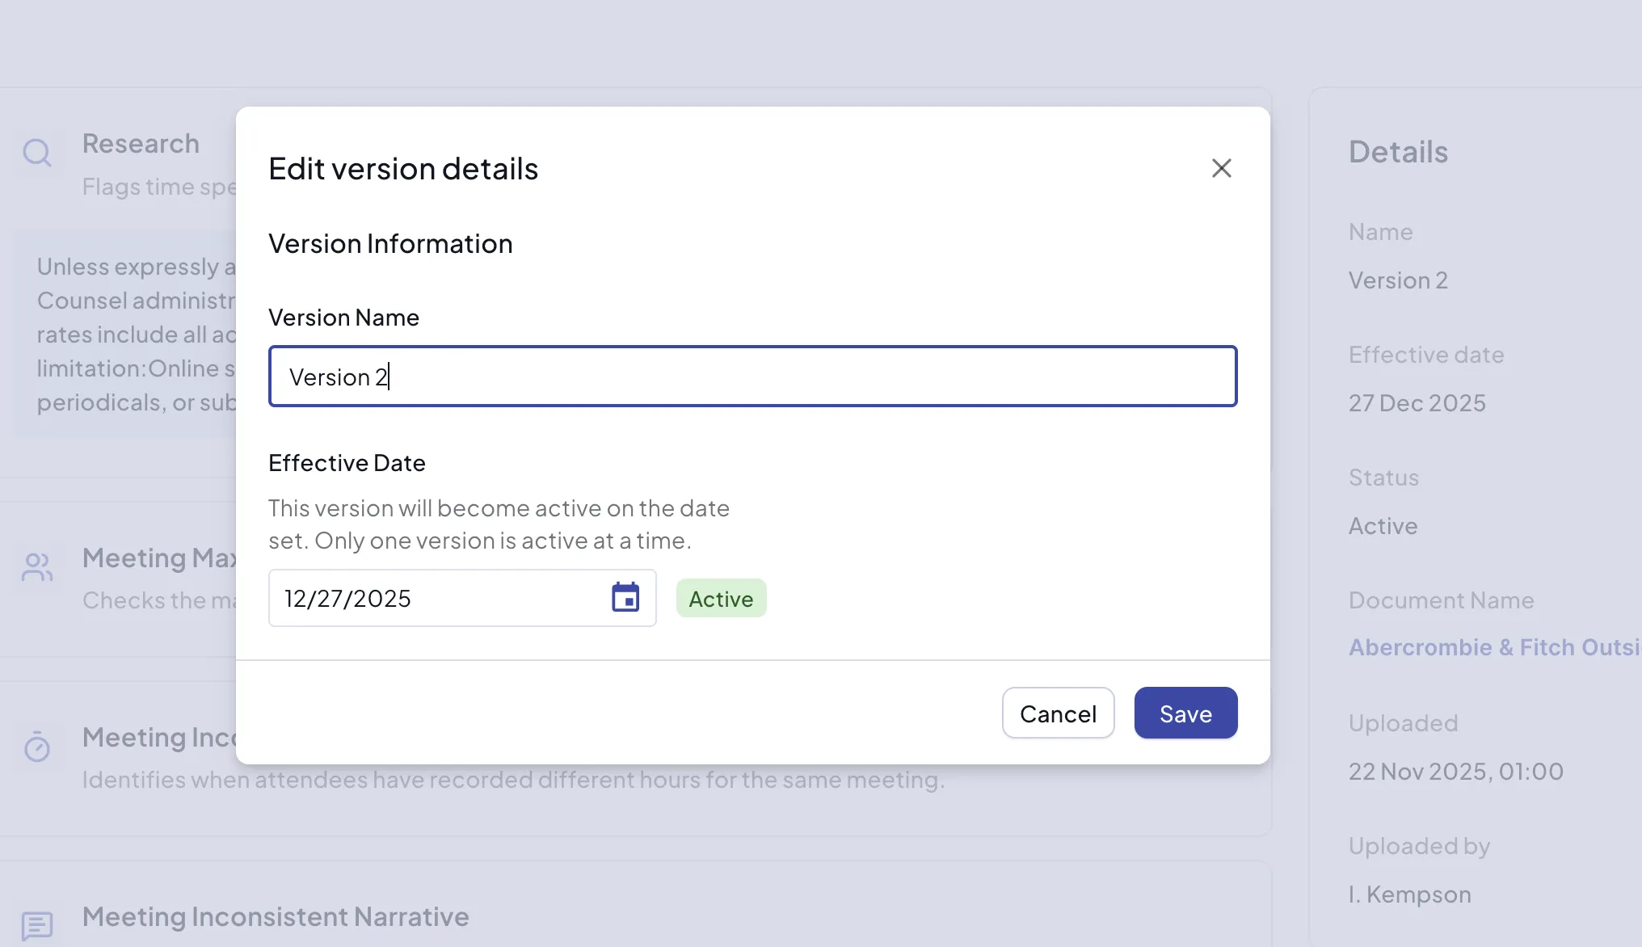Click the Research magnifier icon
This screenshot has height=947, width=1642.
(x=37, y=152)
